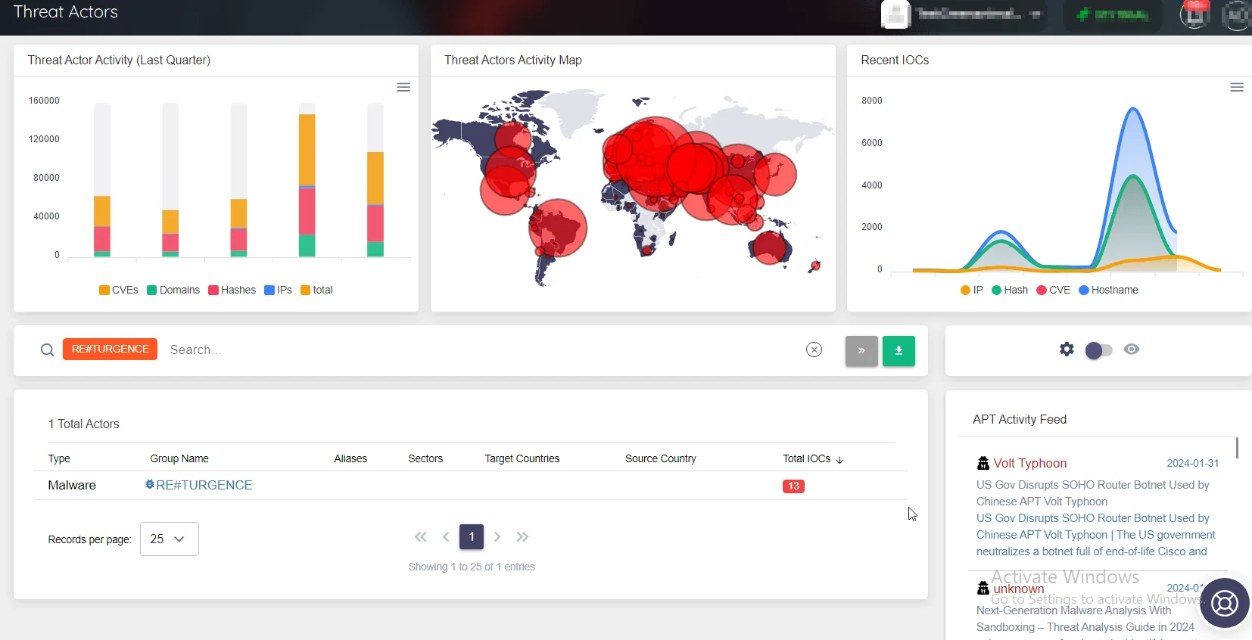Open the Volt Typhoon feed link

coord(1030,463)
